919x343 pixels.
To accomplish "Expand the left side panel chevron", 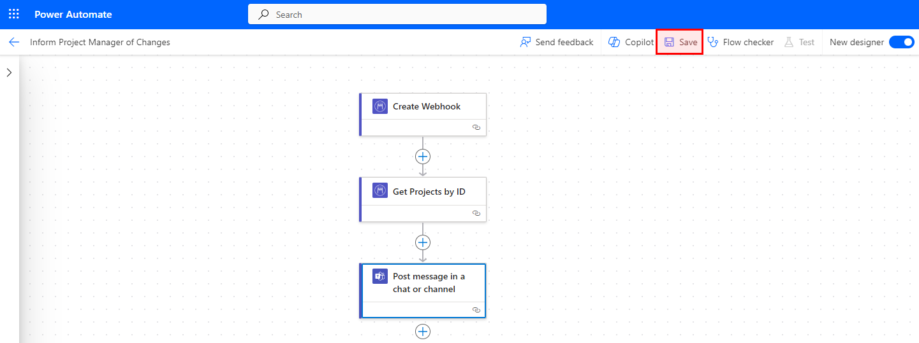I will [x=9, y=73].
